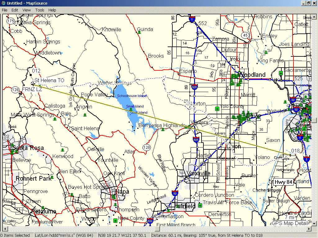Click the Napa County airport icon
Screen dimensions: 318x238
116,220
